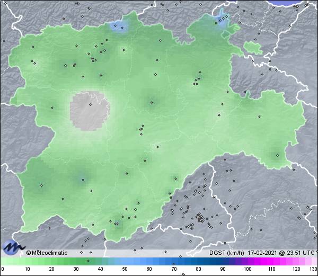
Task: Click the scale label 110
Action: point(272,269)
